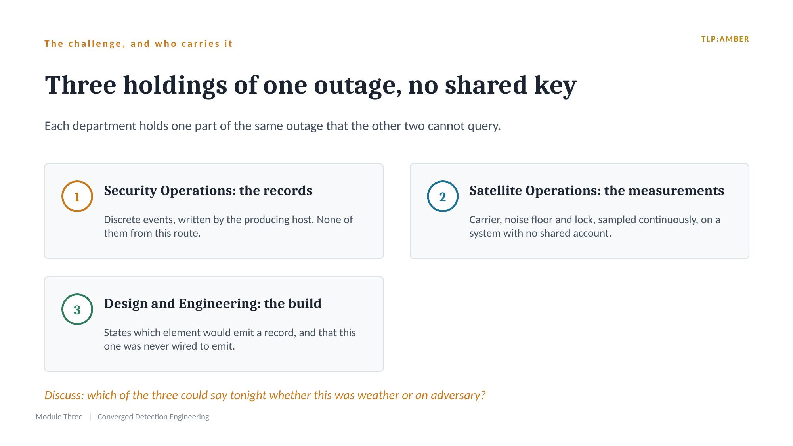Viewport: 793px width, 446px height.
Task: Click the green circled number 3 badge
Action: coord(77,309)
